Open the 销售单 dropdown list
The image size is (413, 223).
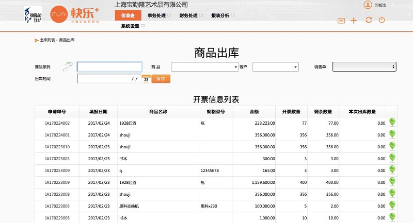click(364, 67)
